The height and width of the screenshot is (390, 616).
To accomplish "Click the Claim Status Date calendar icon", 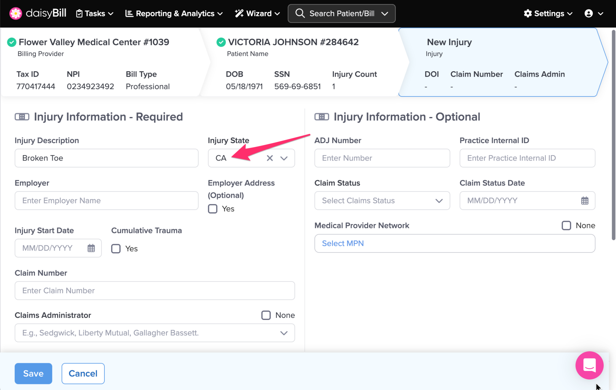I will coord(584,201).
